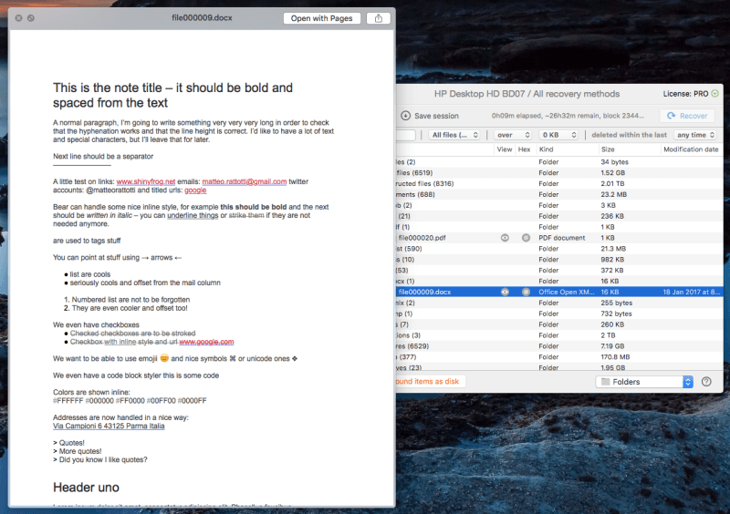Viewport: 730px width, 514px height.
Task: Sort by Modification date column header
Action: tap(691, 149)
